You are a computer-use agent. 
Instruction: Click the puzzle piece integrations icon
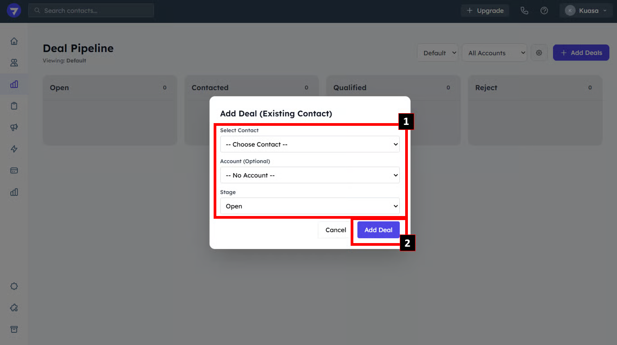pyautogui.click(x=14, y=308)
